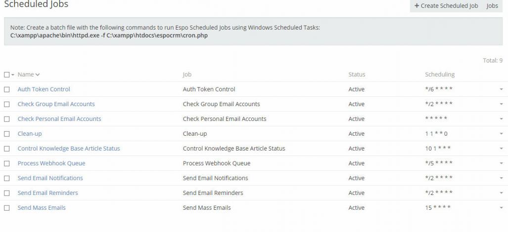Open Check Group Email Accounts job

click(x=56, y=104)
